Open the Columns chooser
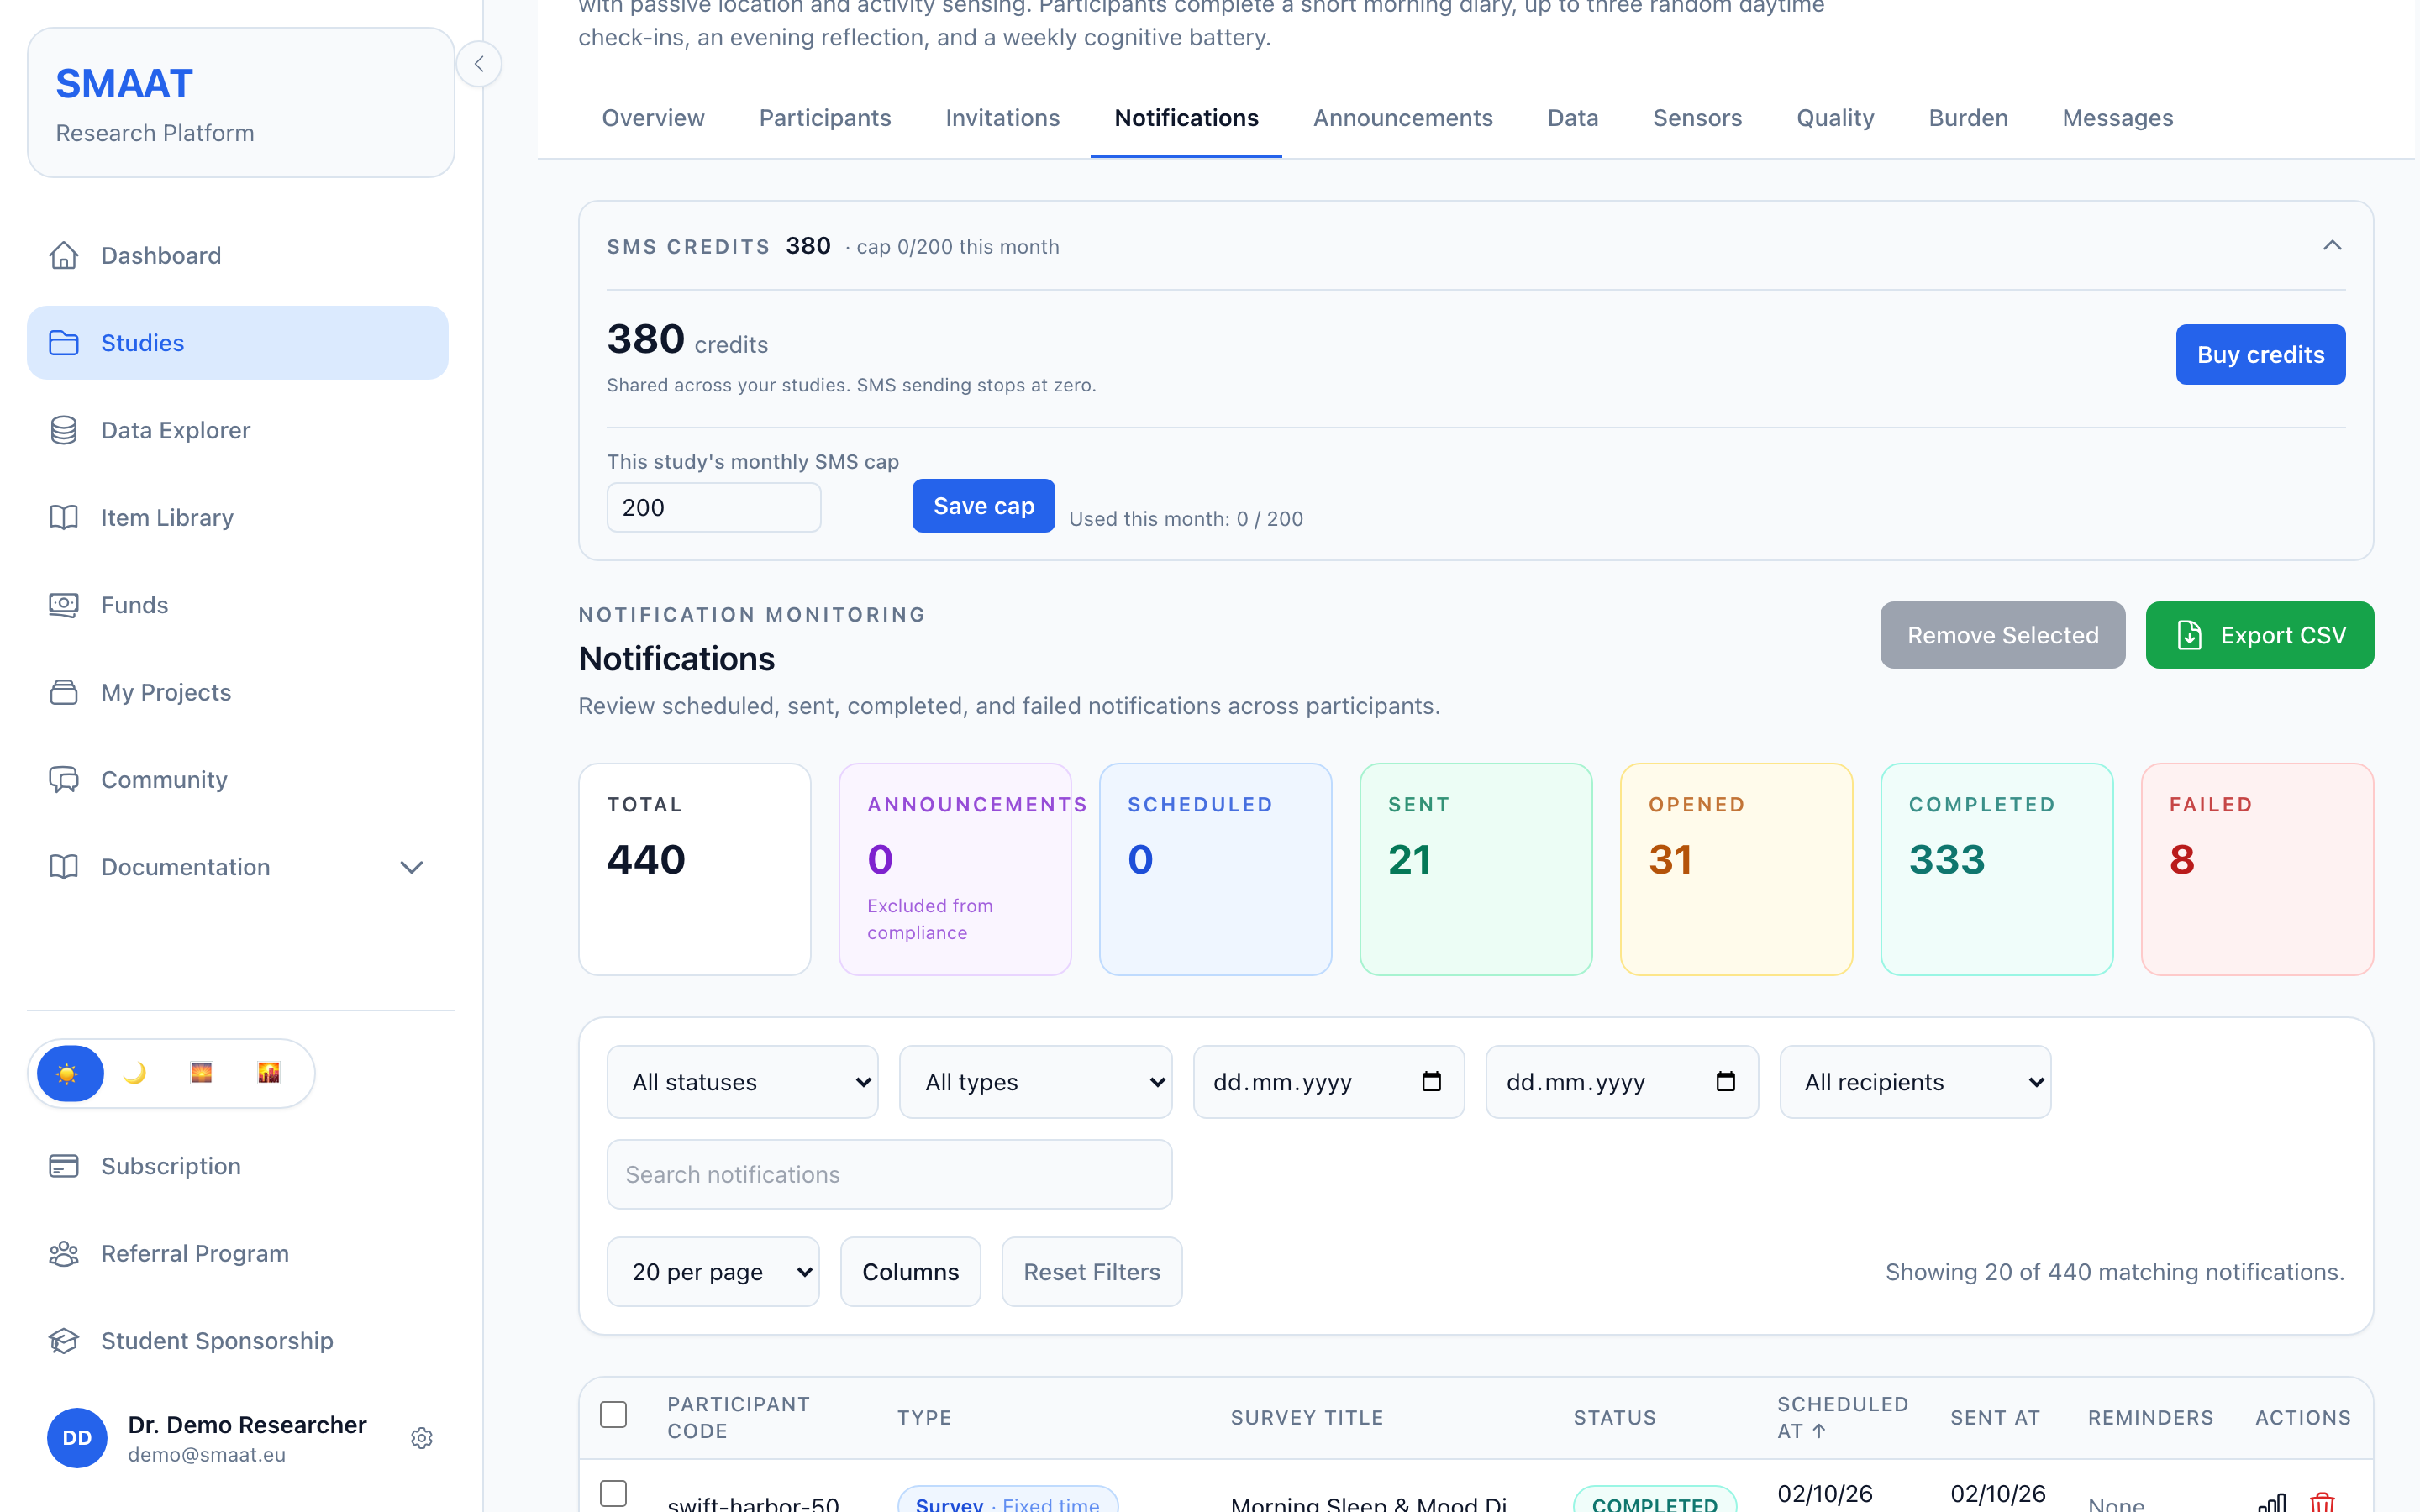 (910, 1272)
